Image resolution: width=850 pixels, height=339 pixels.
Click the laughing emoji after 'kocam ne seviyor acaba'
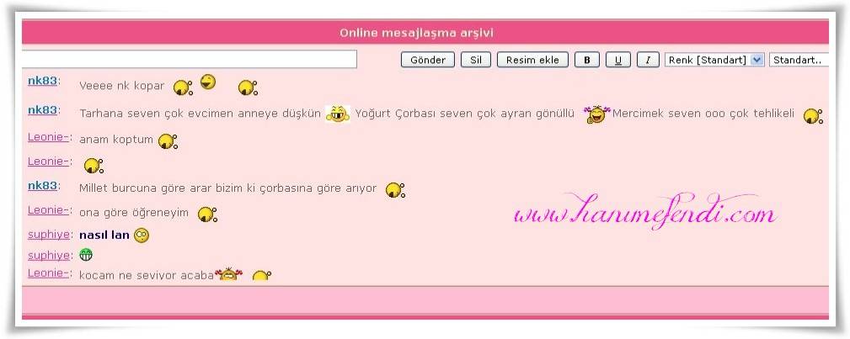pyautogui.click(x=227, y=274)
